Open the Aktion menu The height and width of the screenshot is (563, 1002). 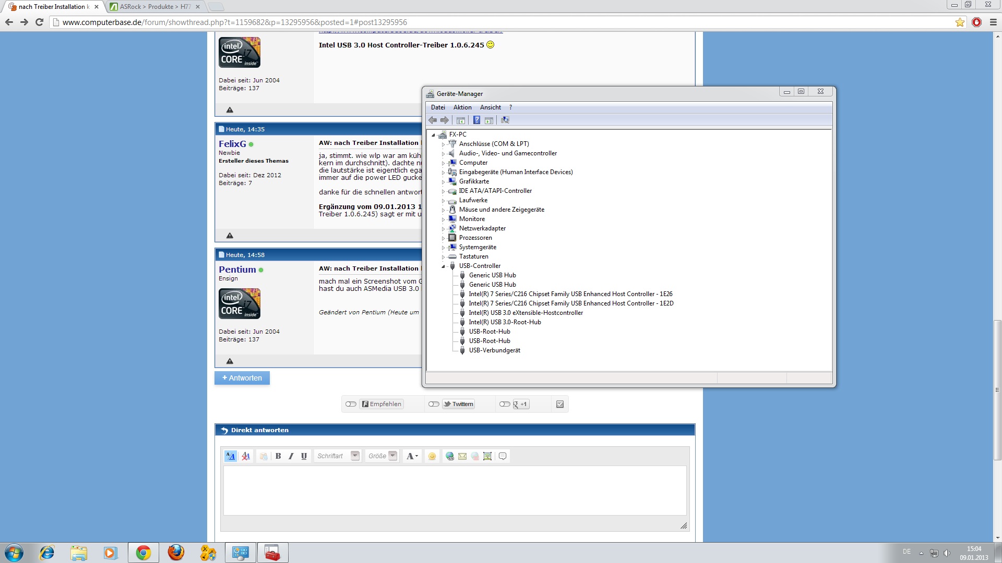point(462,107)
